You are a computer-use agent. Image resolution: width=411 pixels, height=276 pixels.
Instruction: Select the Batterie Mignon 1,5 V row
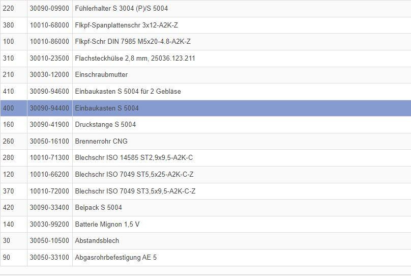(x=107, y=224)
